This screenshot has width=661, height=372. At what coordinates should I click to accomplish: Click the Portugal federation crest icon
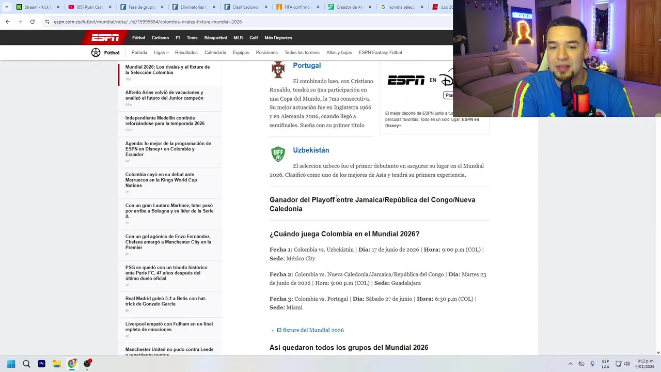click(278, 69)
